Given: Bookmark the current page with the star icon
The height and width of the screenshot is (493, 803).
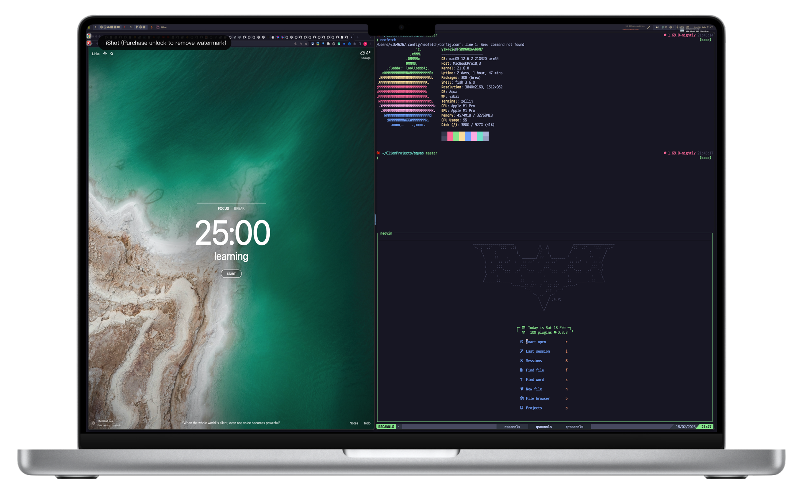Looking at the screenshot, I should pyautogui.click(x=306, y=44).
